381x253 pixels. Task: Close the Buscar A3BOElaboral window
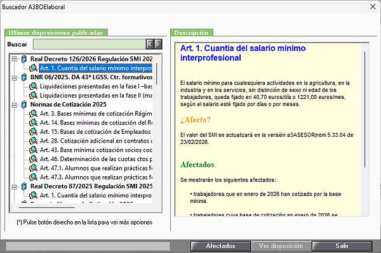(373, 6)
